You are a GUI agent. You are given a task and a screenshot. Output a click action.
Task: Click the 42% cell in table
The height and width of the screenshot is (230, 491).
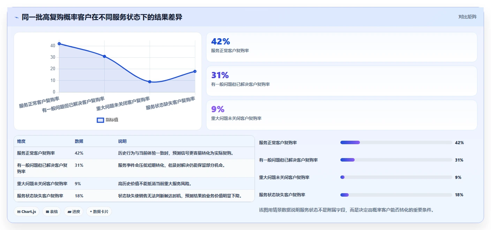tap(79, 153)
